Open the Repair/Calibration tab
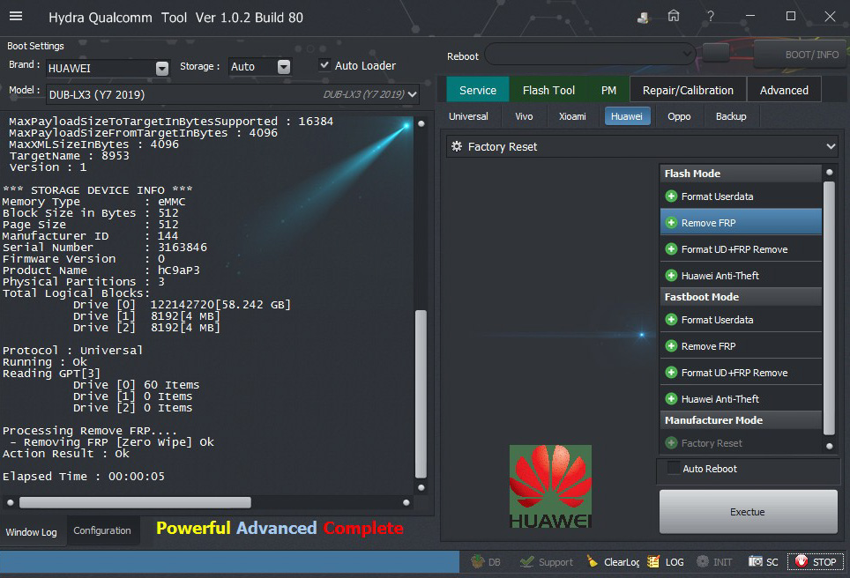 click(x=688, y=90)
